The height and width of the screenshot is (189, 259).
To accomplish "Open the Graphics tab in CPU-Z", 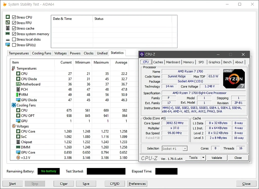I will [x=214, y=62].
